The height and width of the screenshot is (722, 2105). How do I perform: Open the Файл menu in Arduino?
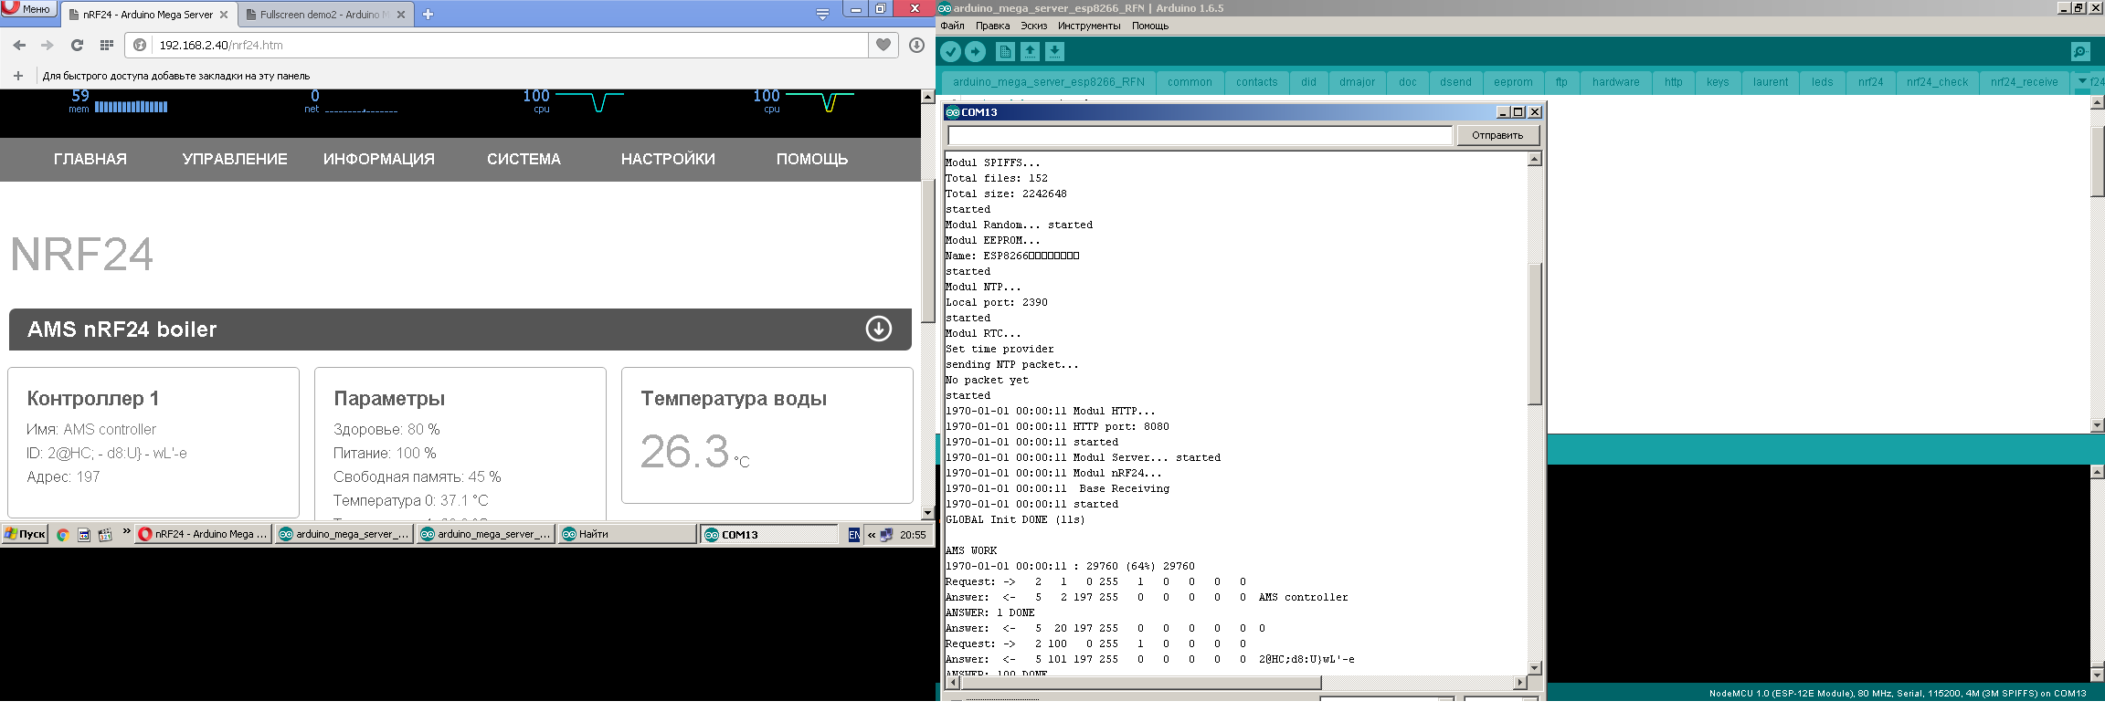[x=952, y=26]
